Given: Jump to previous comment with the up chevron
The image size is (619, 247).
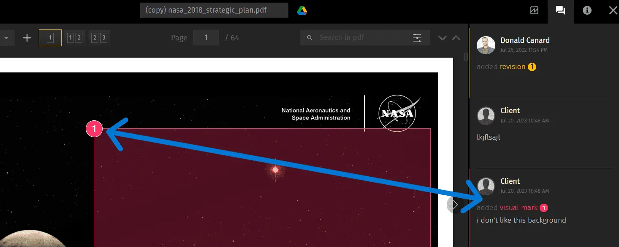Looking at the screenshot, I should tap(456, 37).
